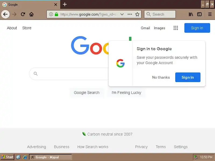Open the Windows Start menu
The width and height of the screenshot is (215, 161).
7,157
